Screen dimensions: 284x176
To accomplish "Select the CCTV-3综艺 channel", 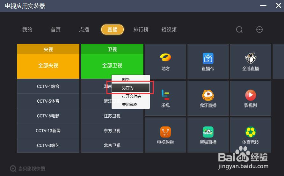I will [x=48, y=145].
